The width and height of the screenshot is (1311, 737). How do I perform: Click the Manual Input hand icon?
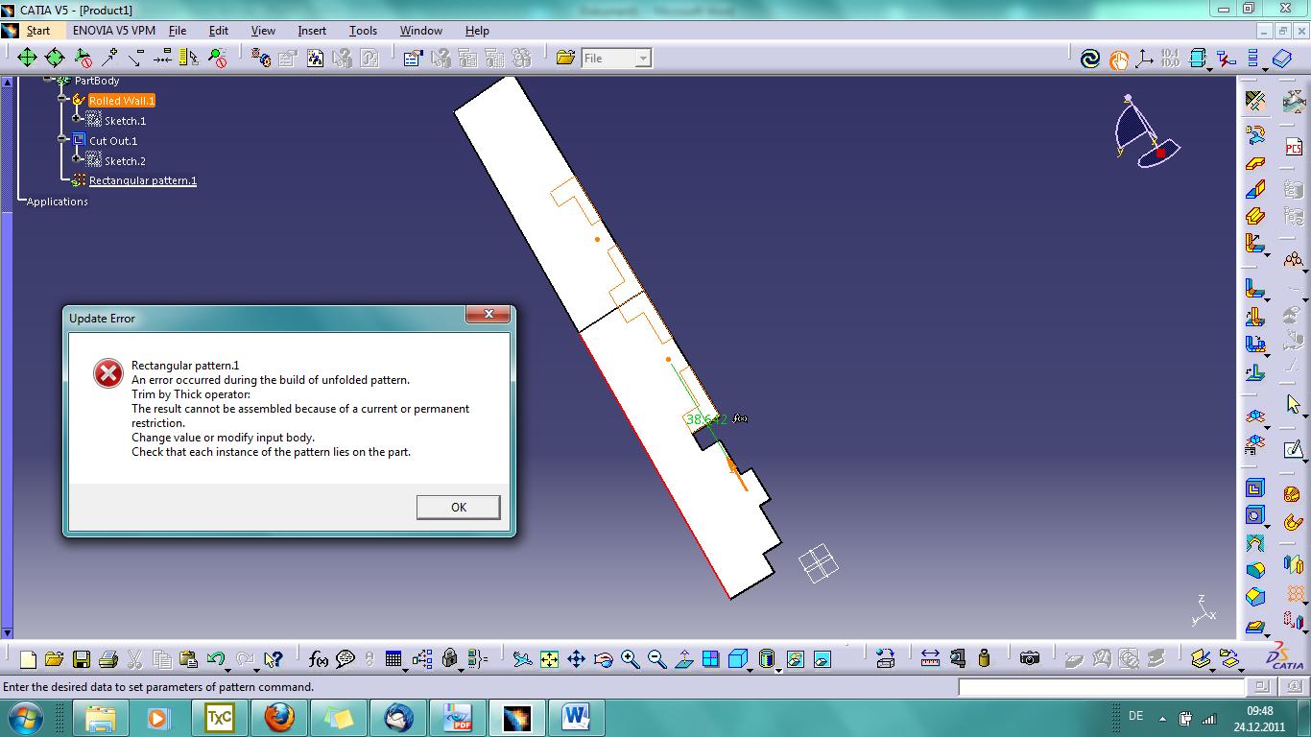point(1118,59)
